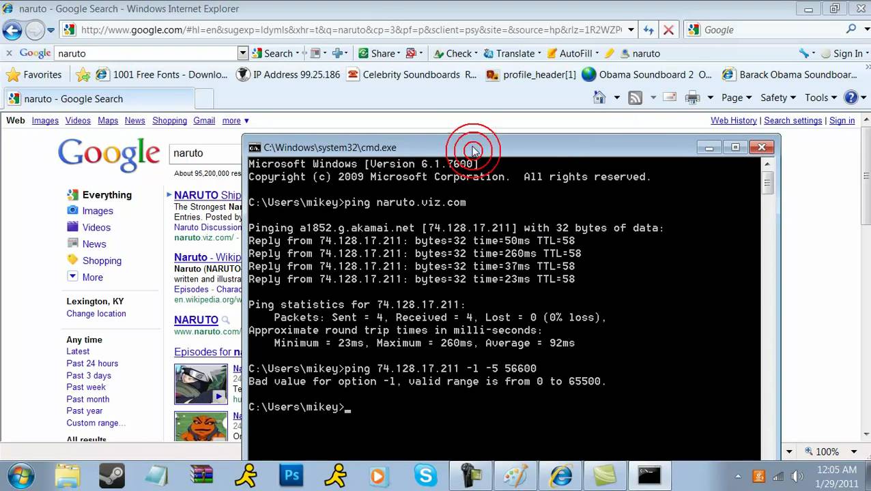
Task: Click the Print icon in the command bar
Action: (692, 98)
